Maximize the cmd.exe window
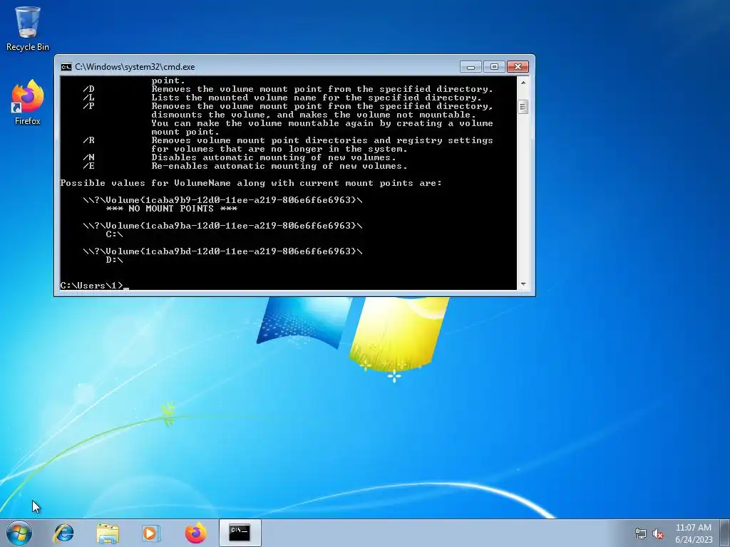This screenshot has width=730, height=547. pos(494,67)
